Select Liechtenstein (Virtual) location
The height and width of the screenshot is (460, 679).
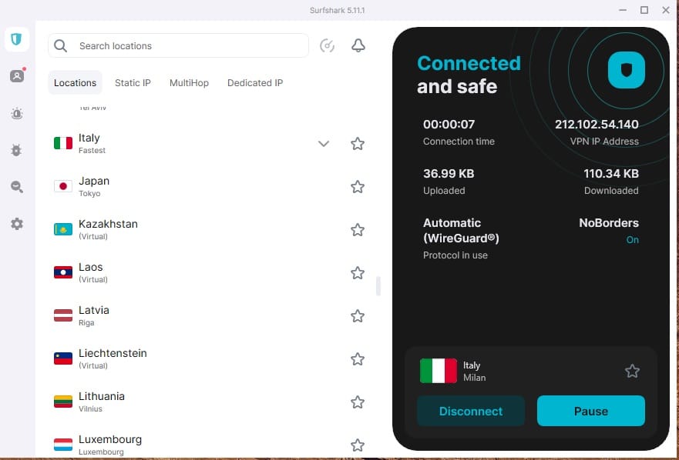point(209,358)
